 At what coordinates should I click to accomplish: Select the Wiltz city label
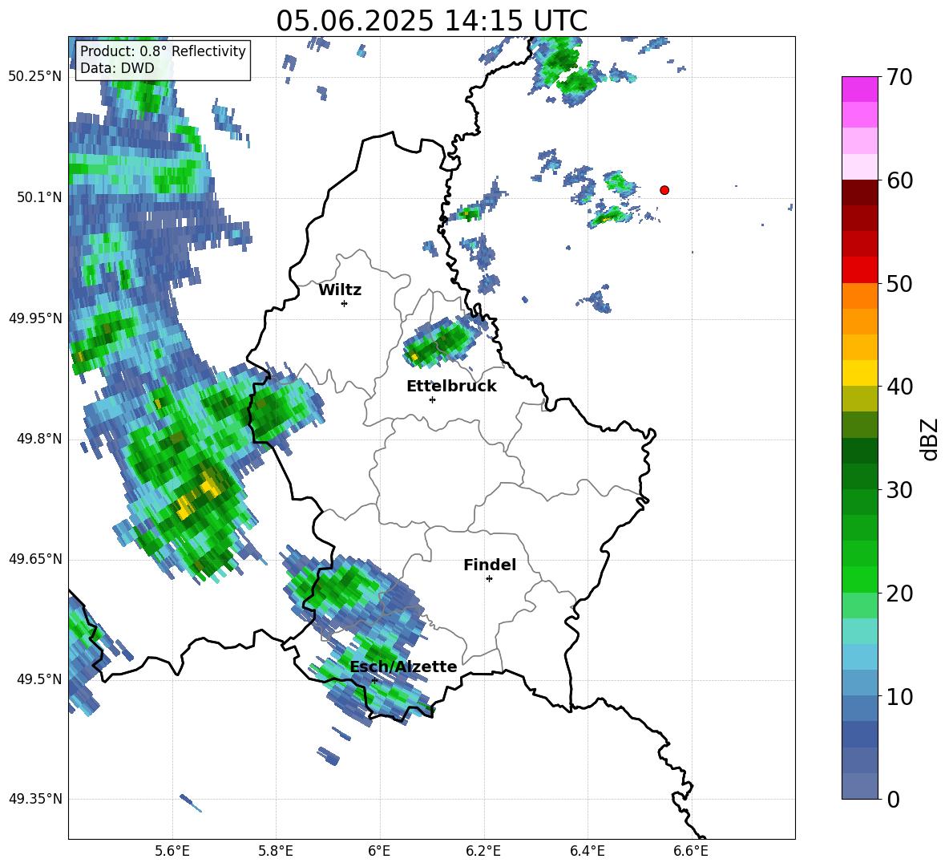coord(340,290)
